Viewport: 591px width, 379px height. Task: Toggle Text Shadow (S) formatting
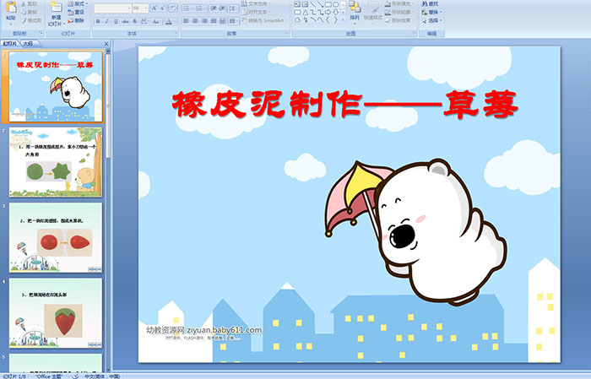[x=134, y=21]
